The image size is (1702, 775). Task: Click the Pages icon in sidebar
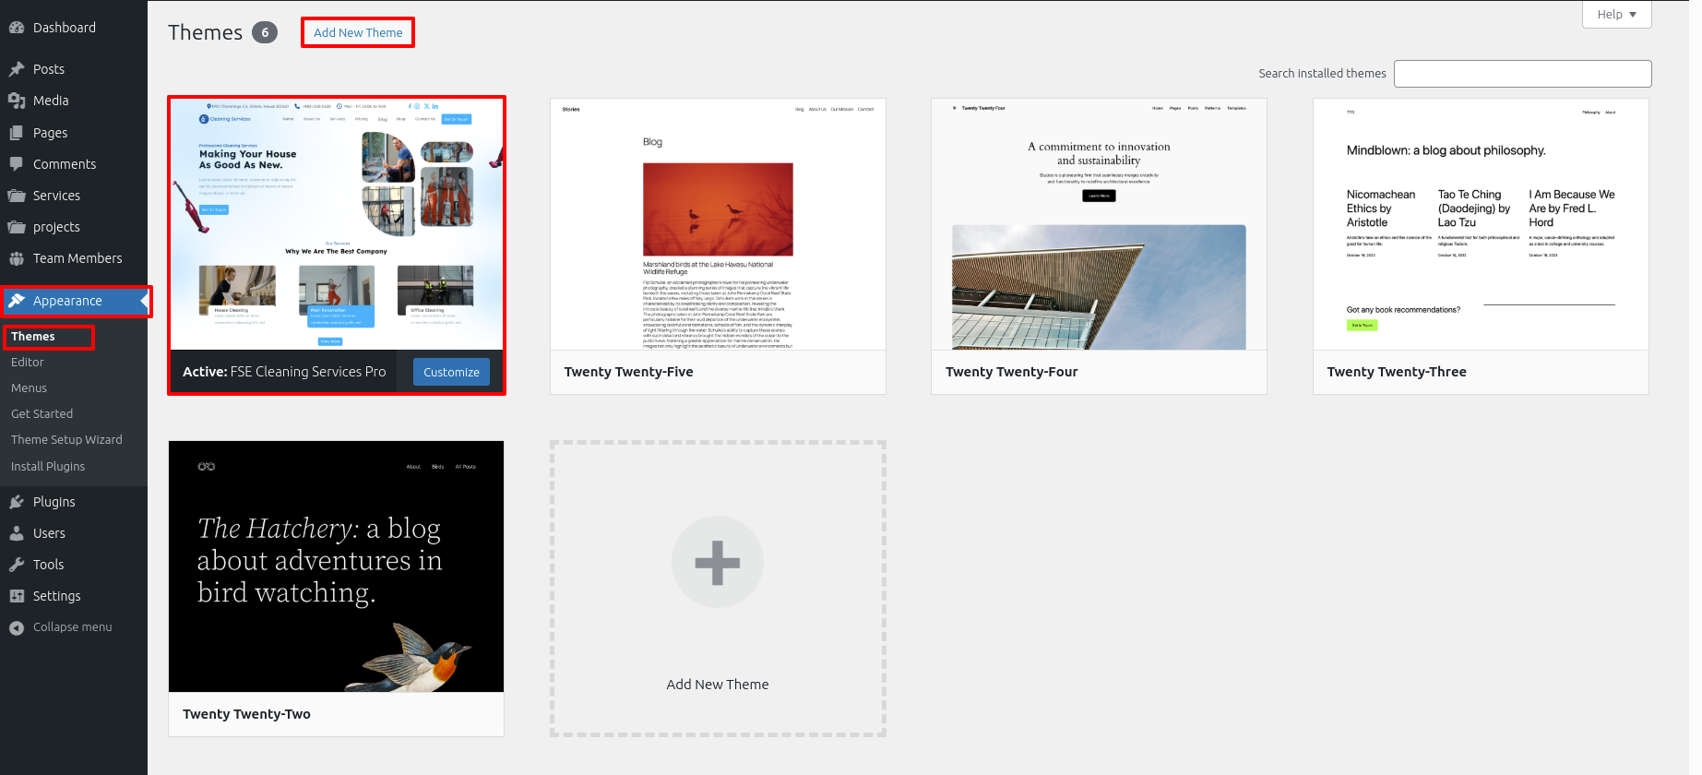tap(17, 133)
